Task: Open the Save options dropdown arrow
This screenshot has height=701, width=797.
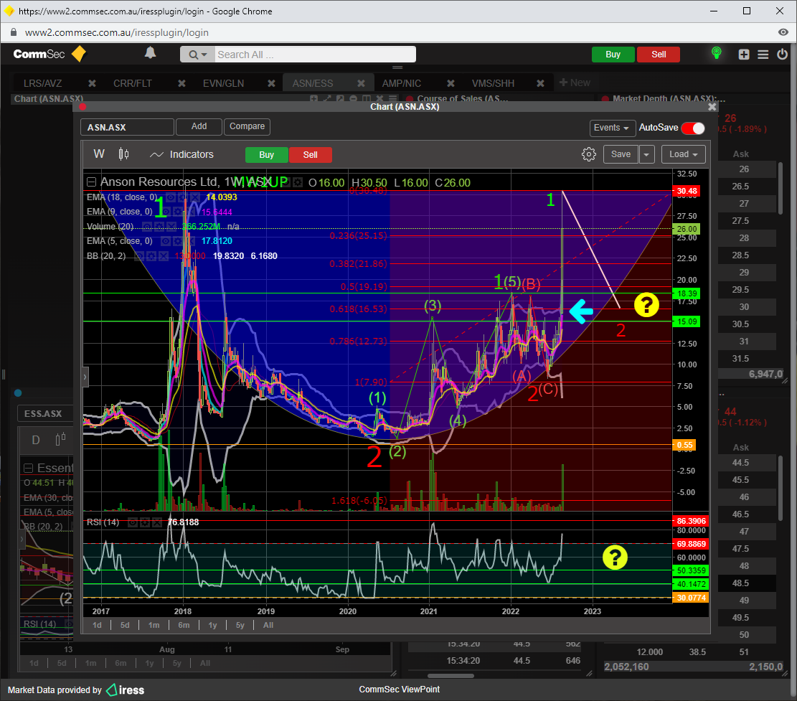Action: tap(646, 154)
